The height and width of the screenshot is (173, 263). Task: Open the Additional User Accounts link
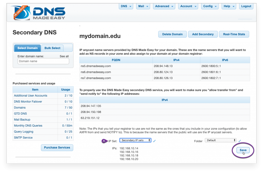(x=31, y=95)
